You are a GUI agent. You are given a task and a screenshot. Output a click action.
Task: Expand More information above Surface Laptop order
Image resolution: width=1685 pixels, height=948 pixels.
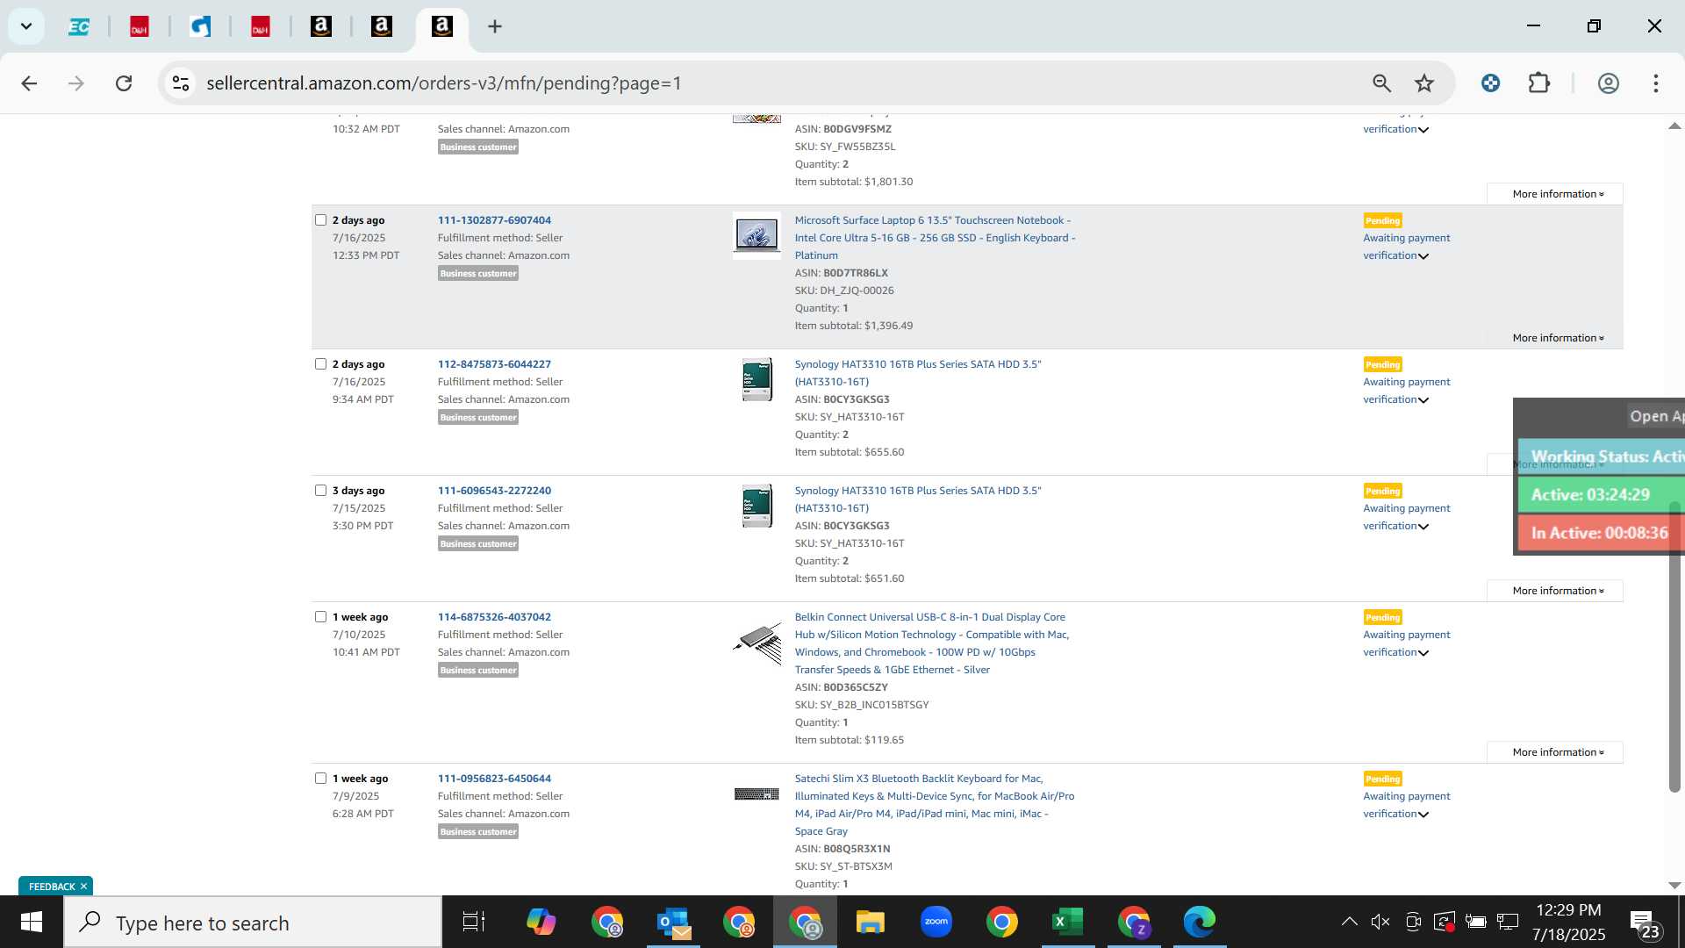[1555, 194]
